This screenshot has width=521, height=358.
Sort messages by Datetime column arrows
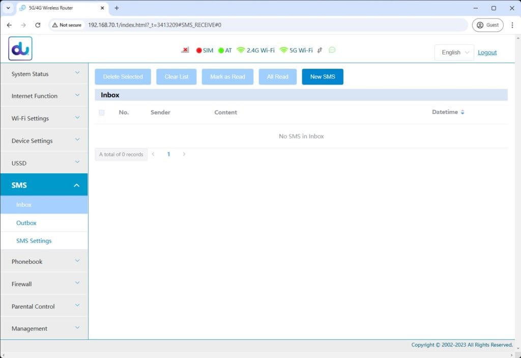coord(462,112)
